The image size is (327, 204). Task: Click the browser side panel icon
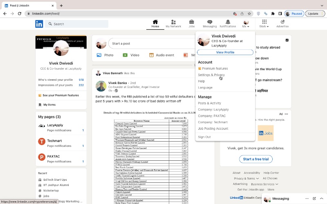coord(280,14)
